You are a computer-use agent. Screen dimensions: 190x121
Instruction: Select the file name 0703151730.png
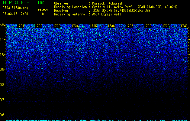click(x=15, y=8)
